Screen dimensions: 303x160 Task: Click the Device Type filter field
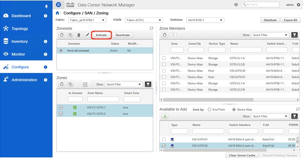217,50
